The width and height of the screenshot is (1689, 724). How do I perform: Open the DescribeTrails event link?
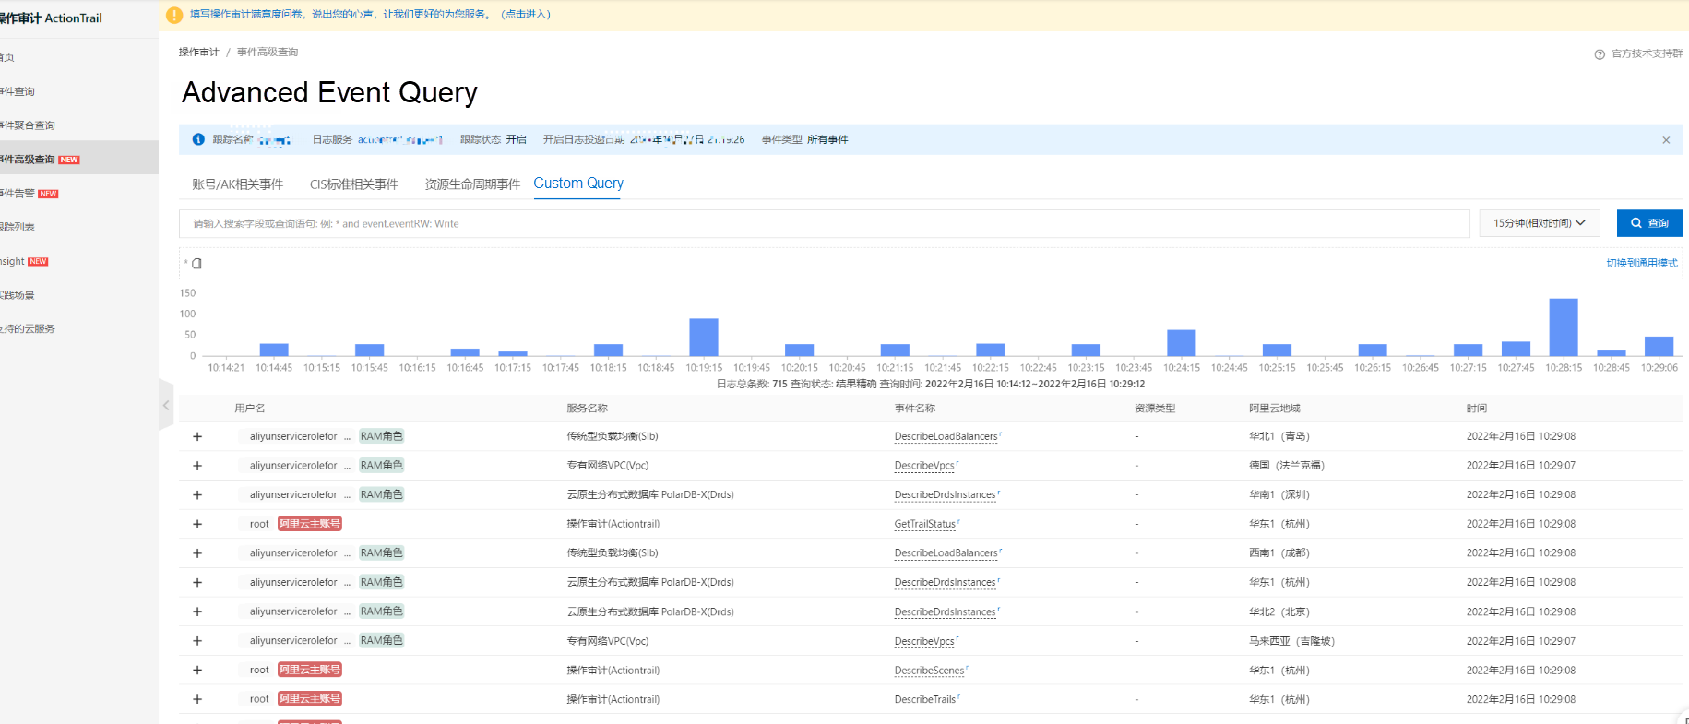pos(925,700)
